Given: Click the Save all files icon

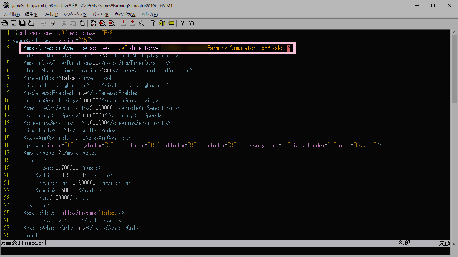Looking at the screenshot, I should [x=22, y=23].
